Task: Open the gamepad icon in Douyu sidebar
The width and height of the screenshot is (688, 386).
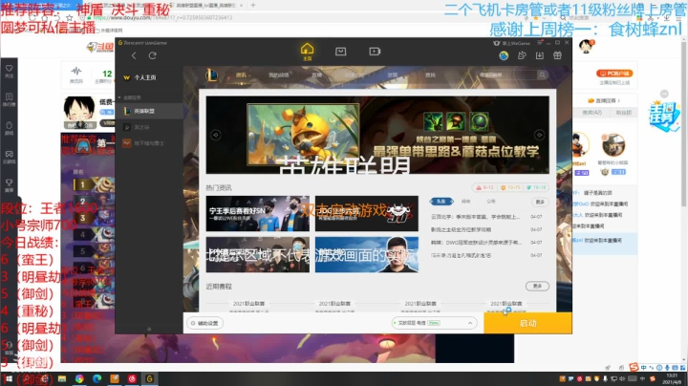Action: click(x=9, y=157)
